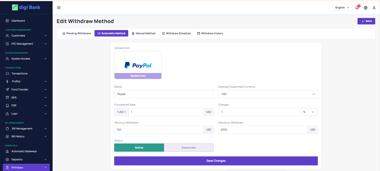
Task: Click the globe icon in header
Action: click(366, 8)
